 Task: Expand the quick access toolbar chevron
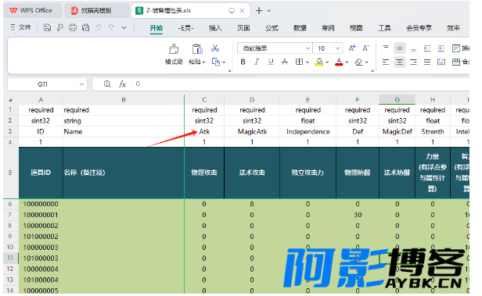[x=124, y=27]
